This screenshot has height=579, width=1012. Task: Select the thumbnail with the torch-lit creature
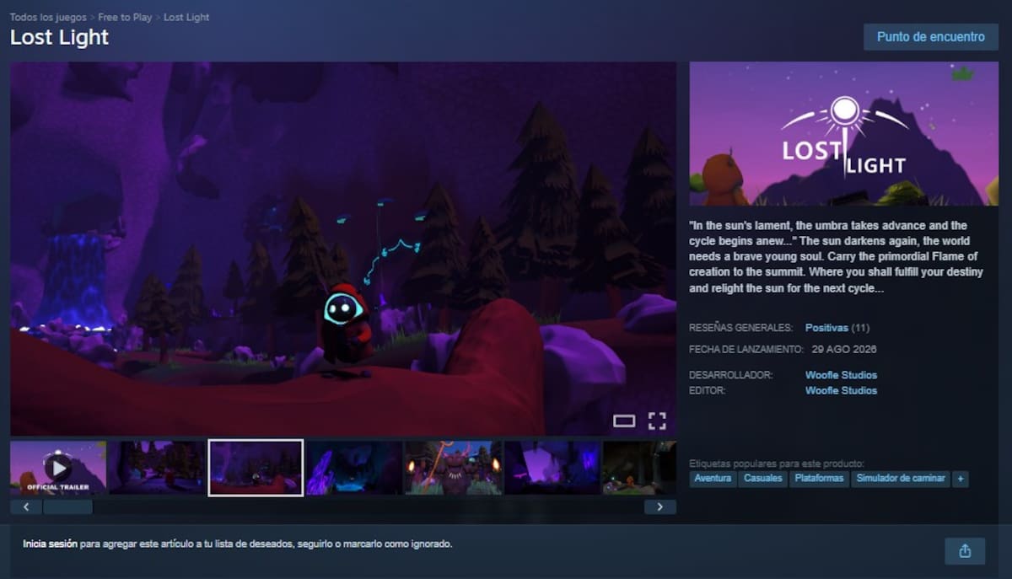[x=453, y=468]
